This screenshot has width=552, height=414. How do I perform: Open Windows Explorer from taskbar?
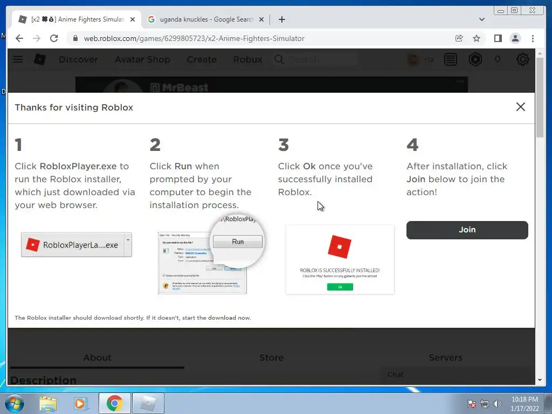48,403
